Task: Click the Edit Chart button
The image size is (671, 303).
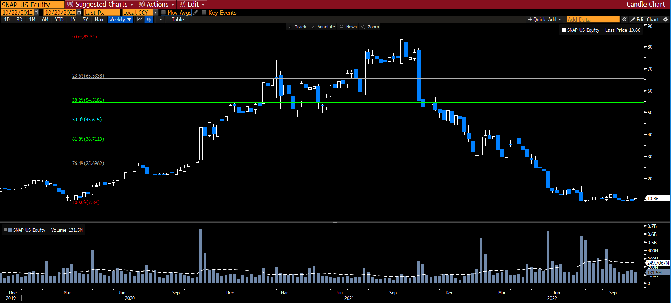Action: (x=645, y=20)
